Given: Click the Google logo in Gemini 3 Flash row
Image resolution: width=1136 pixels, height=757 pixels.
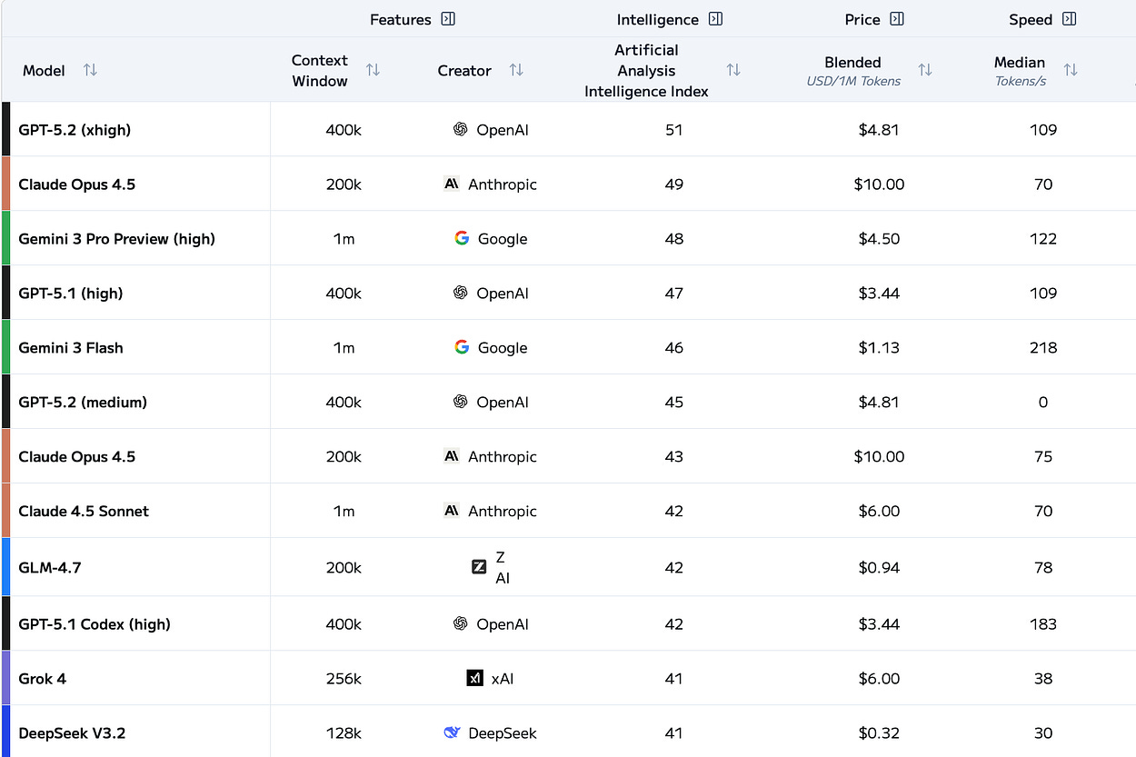Looking at the screenshot, I should tap(462, 347).
